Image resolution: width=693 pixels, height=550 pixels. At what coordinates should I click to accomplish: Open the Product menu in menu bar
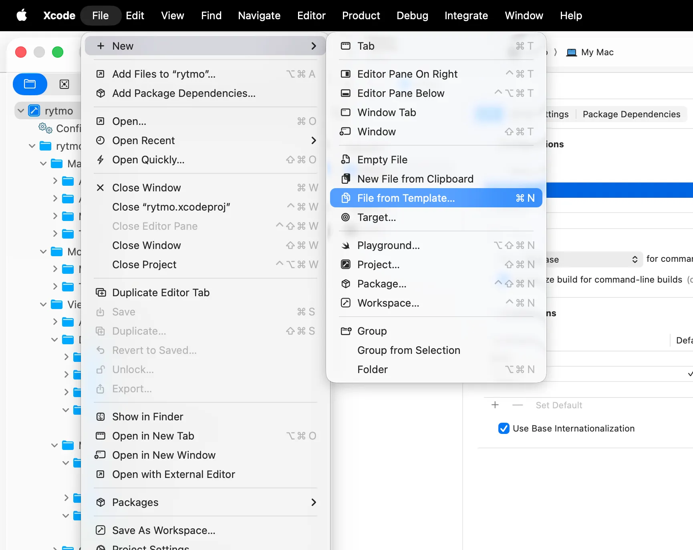[x=361, y=16]
